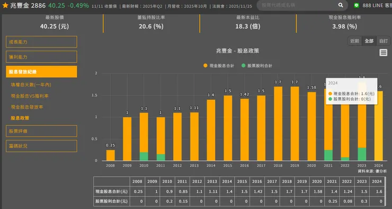Click the 法說會：2025/11/25 header text
The image size is (392, 209).
pos(232,6)
